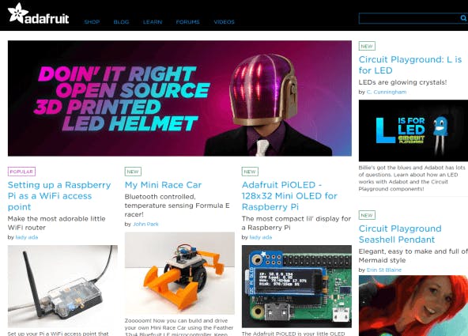Click the POPULAR tag badge
This screenshot has height=336, width=468.
pos(21,172)
